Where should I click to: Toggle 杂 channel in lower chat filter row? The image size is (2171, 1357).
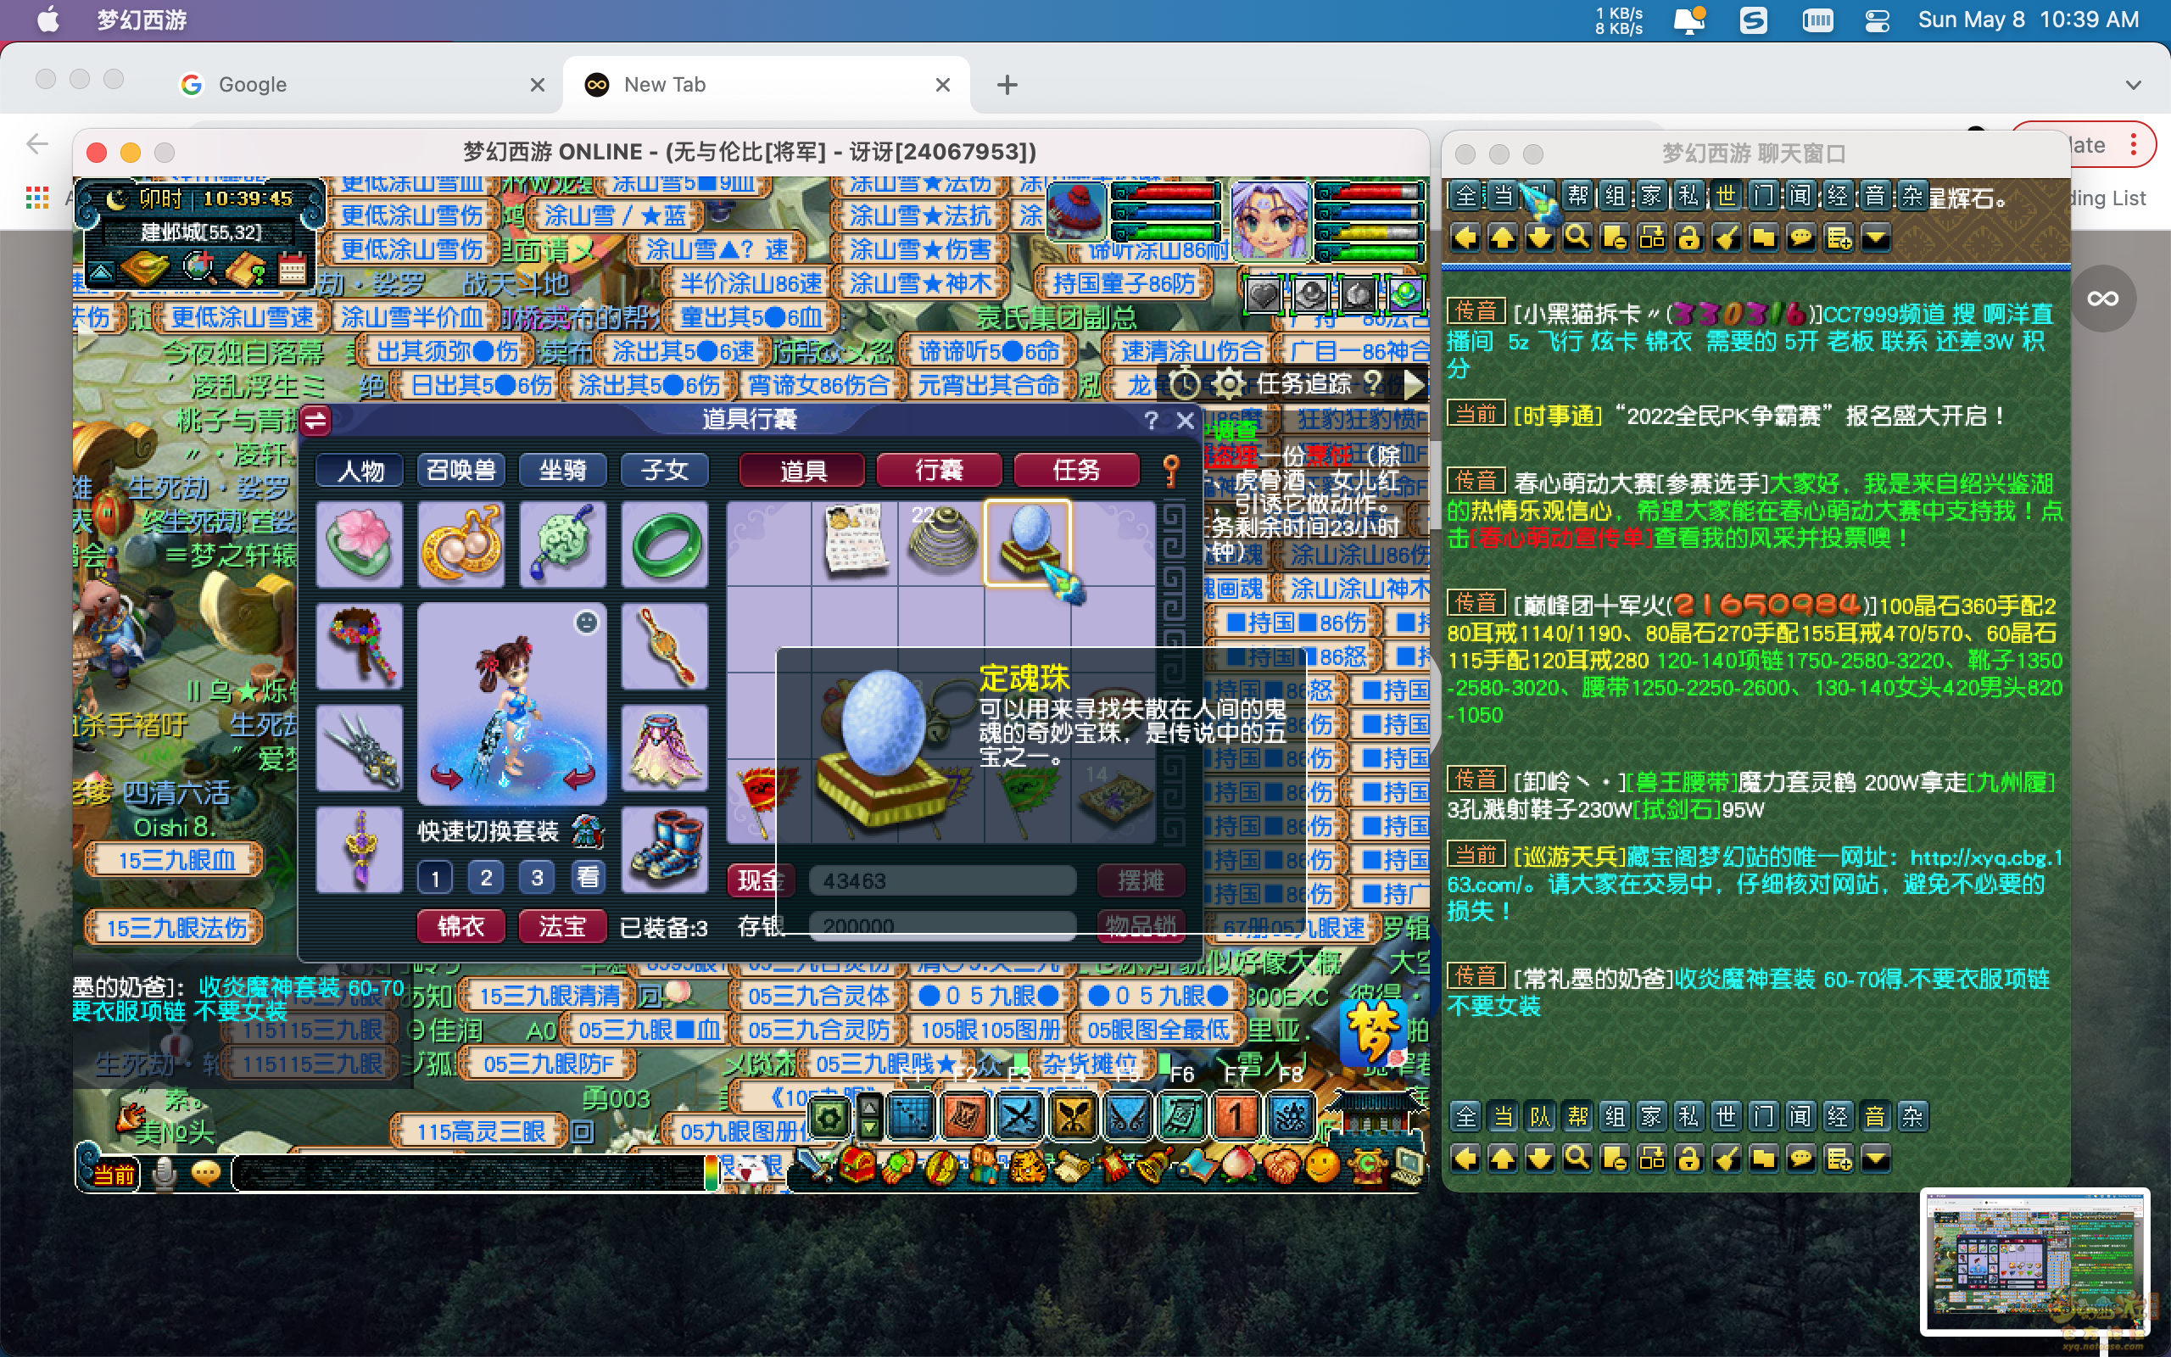pyautogui.click(x=1912, y=1116)
